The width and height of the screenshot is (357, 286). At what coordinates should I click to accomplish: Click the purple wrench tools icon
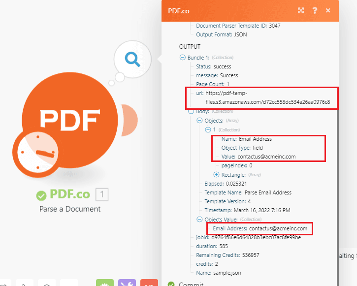(127, 283)
